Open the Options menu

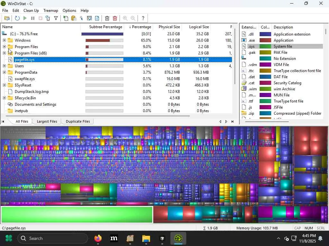[x=69, y=11]
